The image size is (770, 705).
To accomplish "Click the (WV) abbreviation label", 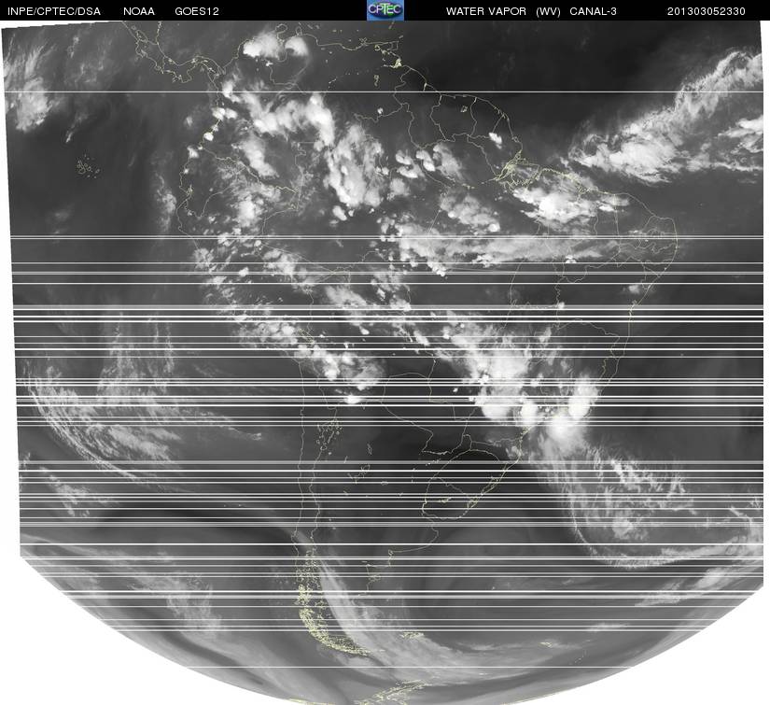I will tap(548, 11).
